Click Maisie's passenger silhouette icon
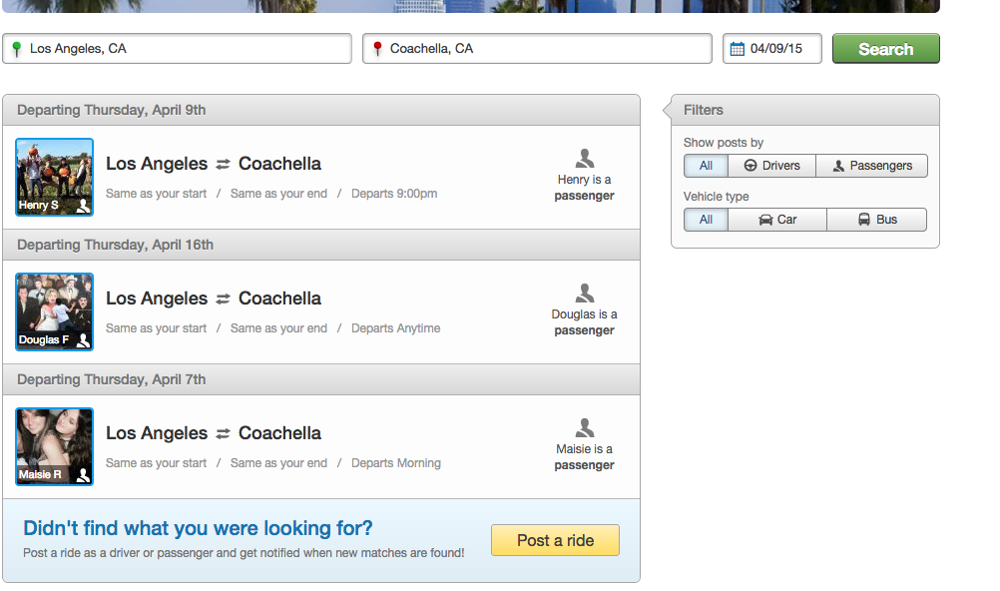1000x591 pixels. tap(585, 427)
